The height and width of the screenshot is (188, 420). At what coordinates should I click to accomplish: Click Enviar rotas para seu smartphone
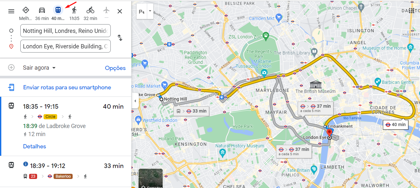(x=67, y=87)
